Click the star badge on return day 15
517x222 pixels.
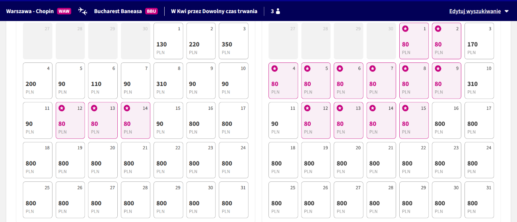click(405, 108)
